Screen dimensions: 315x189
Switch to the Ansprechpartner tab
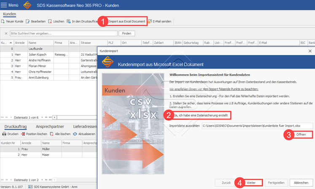(50, 127)
